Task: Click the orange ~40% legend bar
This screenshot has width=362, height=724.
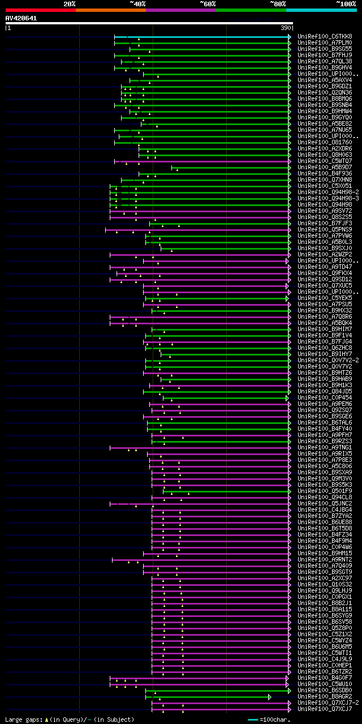Action: click(x=111, y=10)
